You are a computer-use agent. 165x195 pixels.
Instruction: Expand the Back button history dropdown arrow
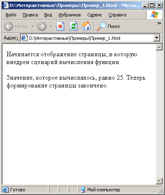pyautogui.click(x=32, y=26)
